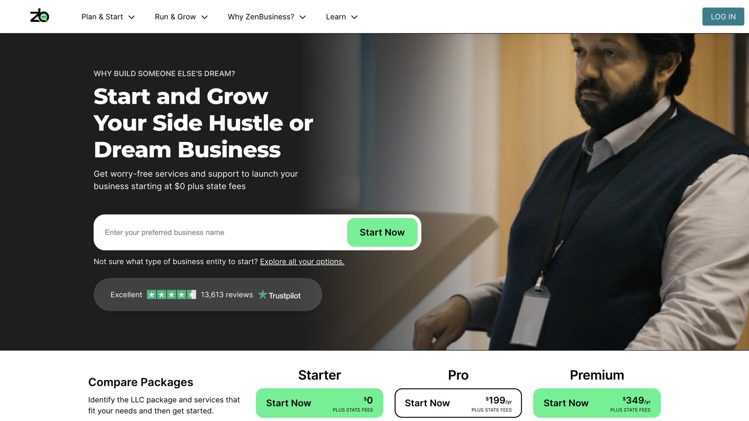Open the 13,613 reviews Trustpilot text
This screenshot has height=421, width=749.
click(x=227, y=295)
